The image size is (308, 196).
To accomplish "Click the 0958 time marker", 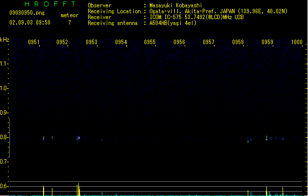I will tap(238, 42).
